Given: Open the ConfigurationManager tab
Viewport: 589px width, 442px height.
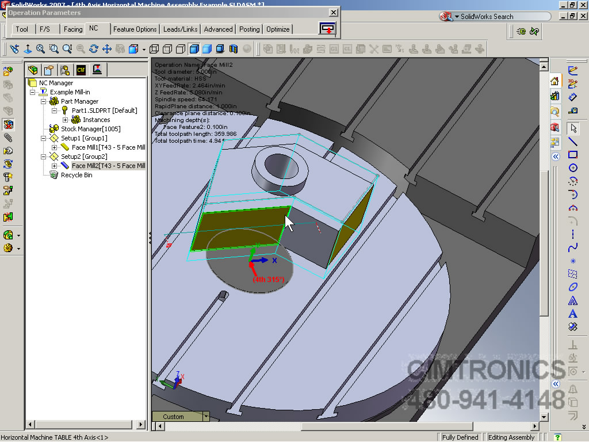Looking at the screenshot, I should tap(65, 70).
